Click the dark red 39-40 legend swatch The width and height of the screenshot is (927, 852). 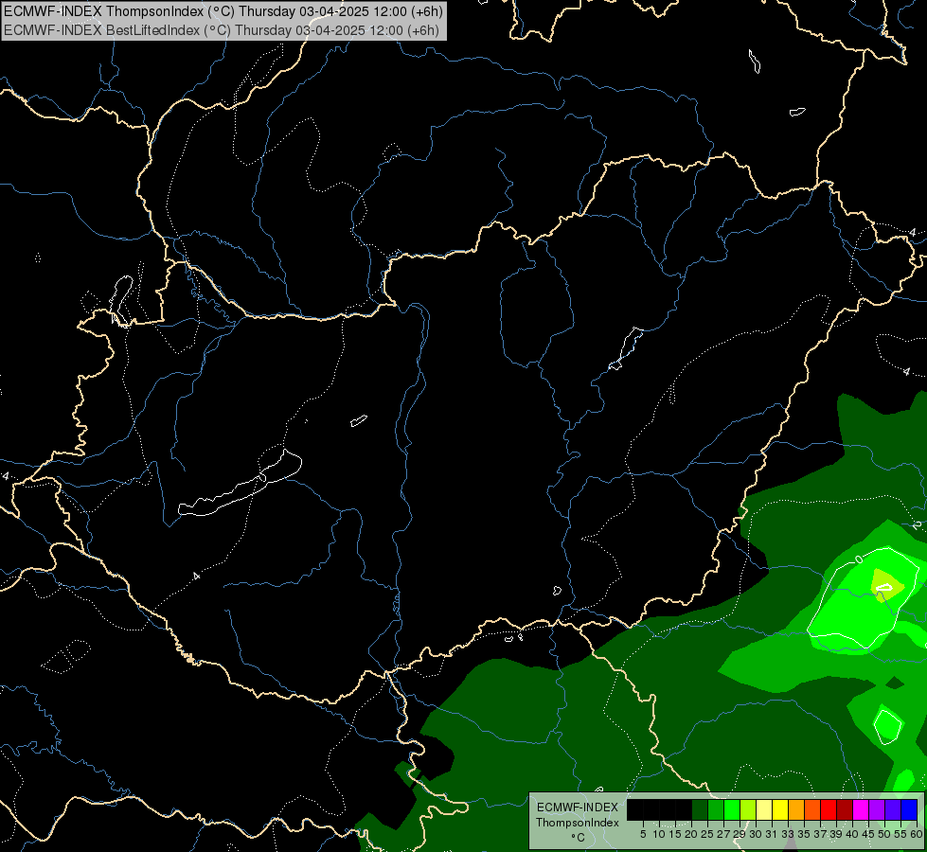coord(845,809)
